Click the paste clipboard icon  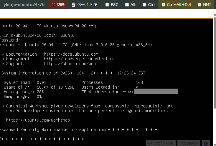74,5
